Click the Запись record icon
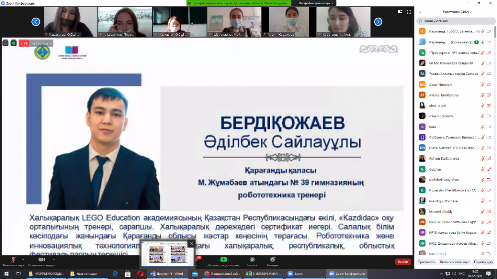Viewport: 497px width, 279px height. 252,259
